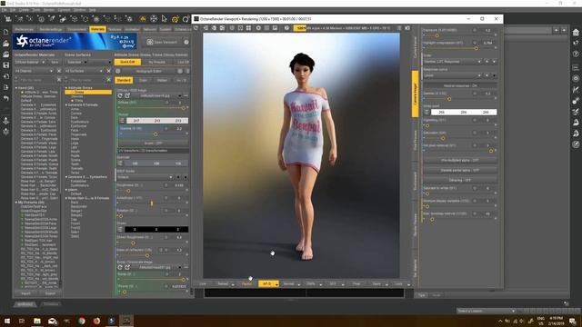582x327 pixels.
Task: Click the Save file floppy disk icon
Action: pos(6,65)
